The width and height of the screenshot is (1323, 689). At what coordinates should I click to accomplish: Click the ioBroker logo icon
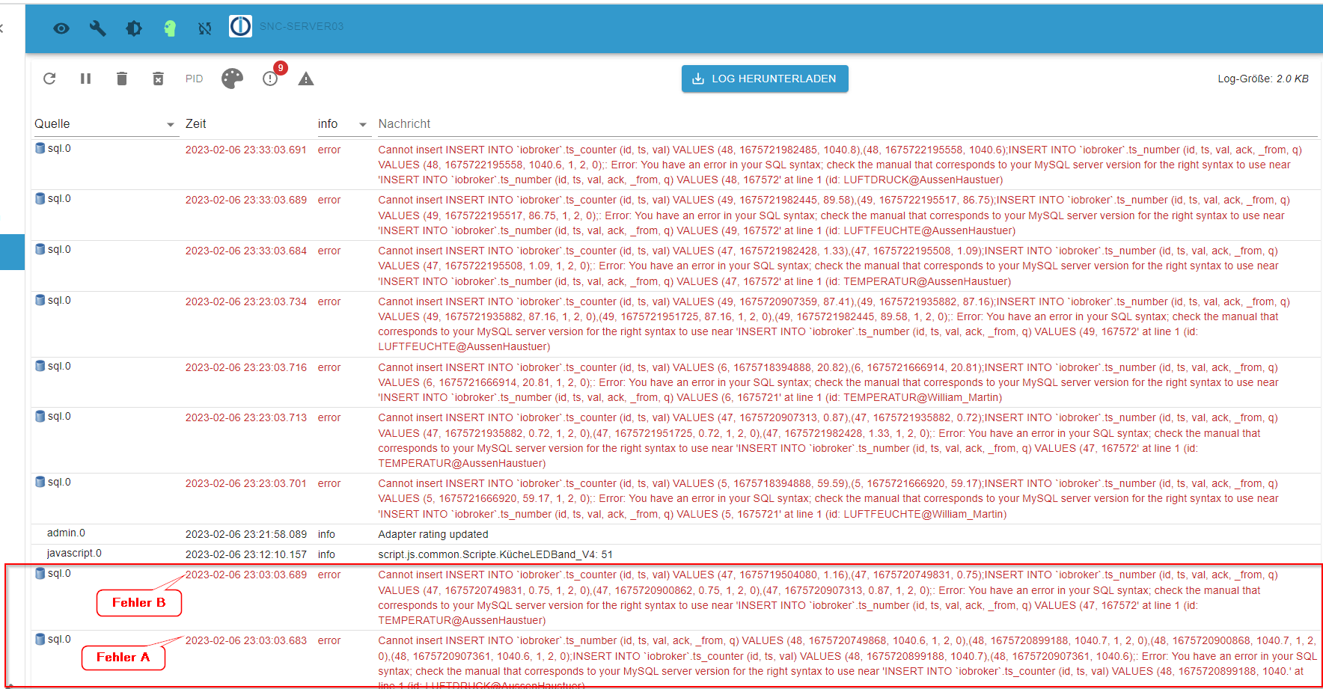[x=240, y=26]
